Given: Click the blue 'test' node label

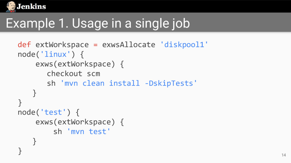Looking at the screenshot, I should coord(53,112).
